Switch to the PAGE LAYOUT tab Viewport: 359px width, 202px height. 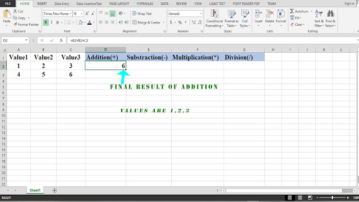click(x=119, y=4)
